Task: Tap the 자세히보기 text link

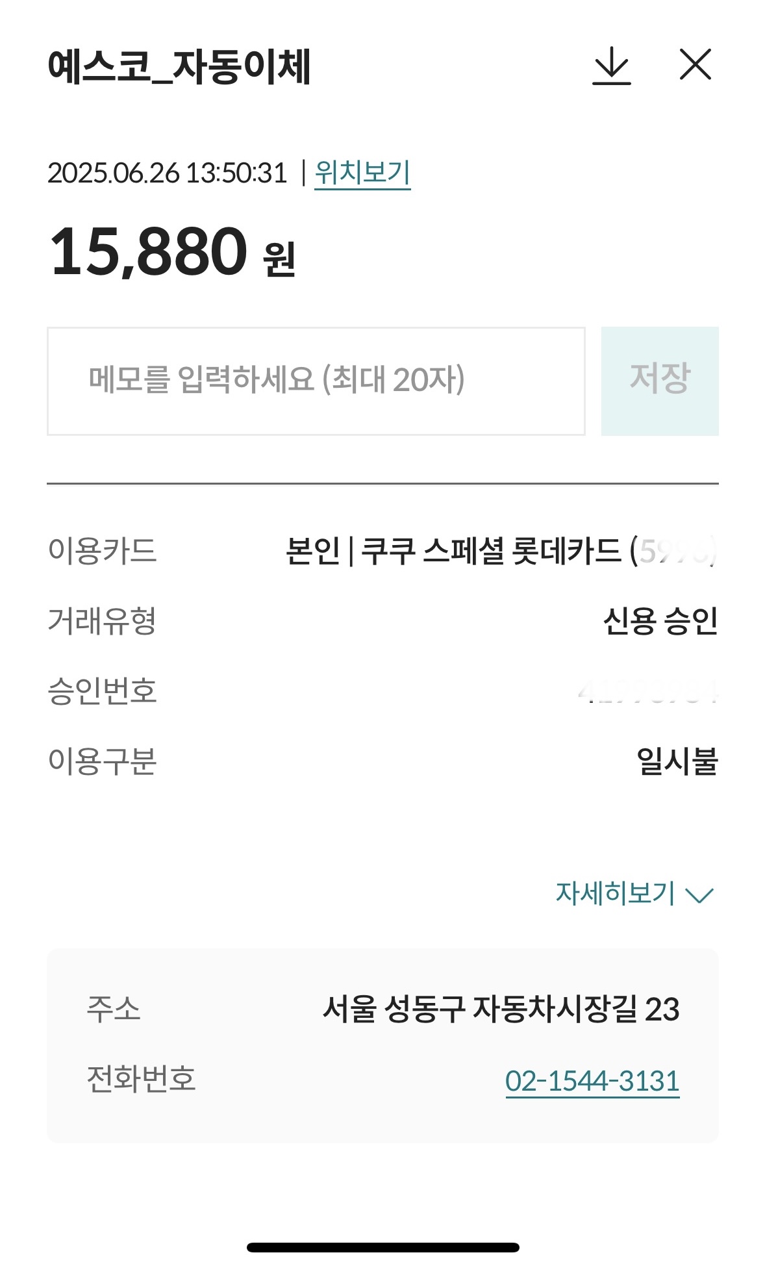Action: pyautogui.click(x=615, y=894)
